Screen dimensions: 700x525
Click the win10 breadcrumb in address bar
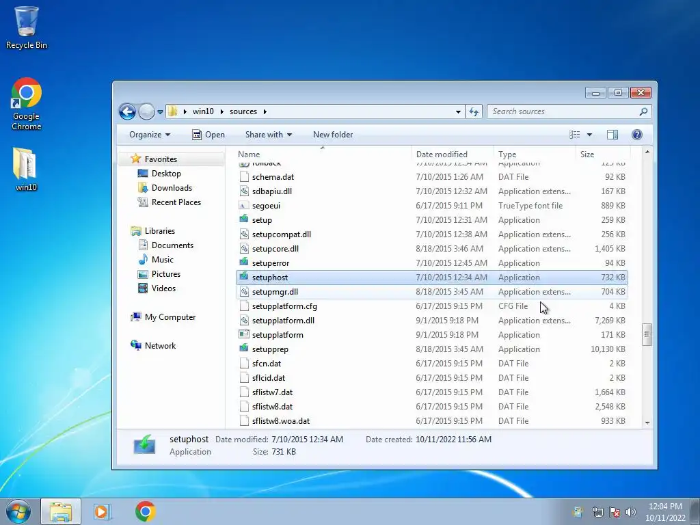click(203, 111)
